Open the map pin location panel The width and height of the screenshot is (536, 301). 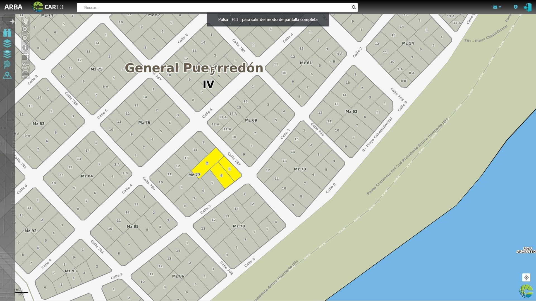point(7,75)
